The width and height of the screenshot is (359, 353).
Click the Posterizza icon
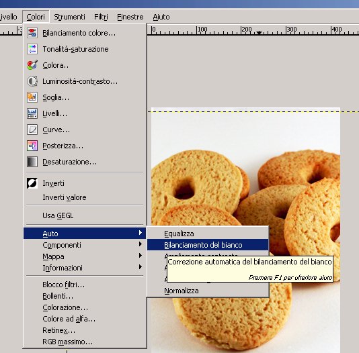click(32, 146)
